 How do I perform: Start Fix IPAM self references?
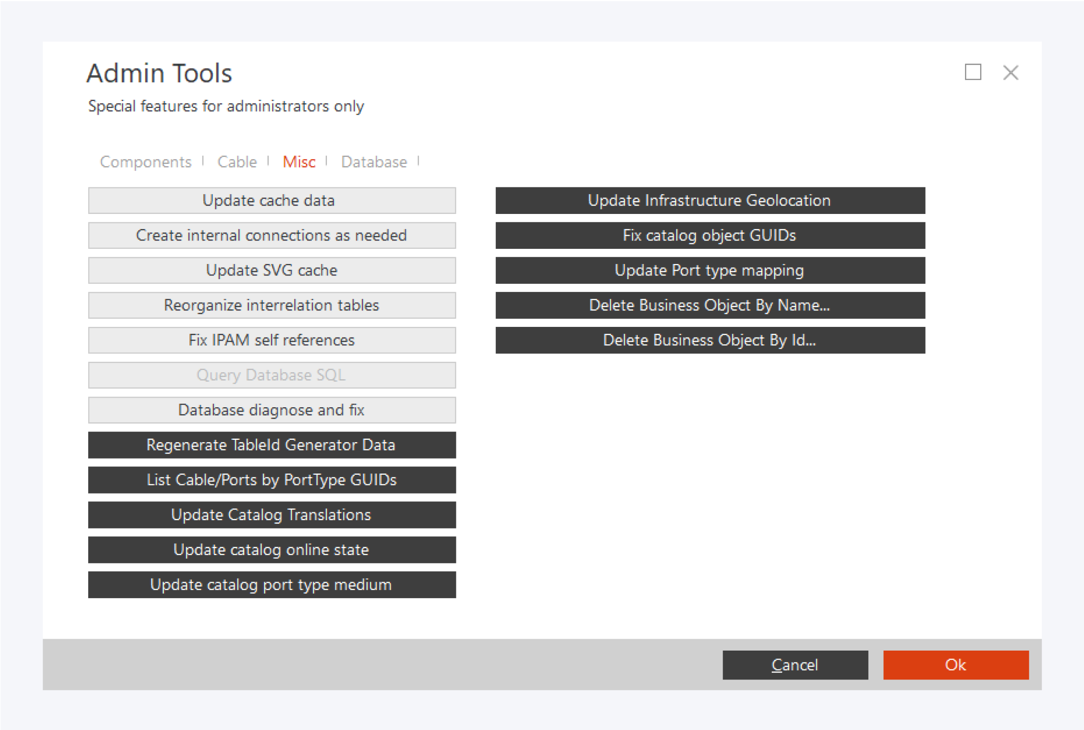(x=272, y=340)
